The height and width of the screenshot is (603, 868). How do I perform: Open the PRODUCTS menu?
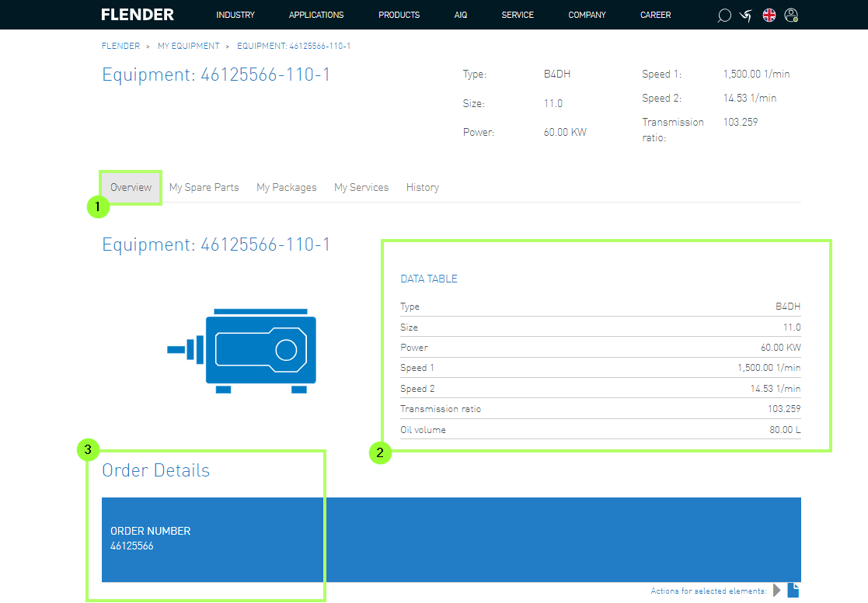(x=399, y=15)
